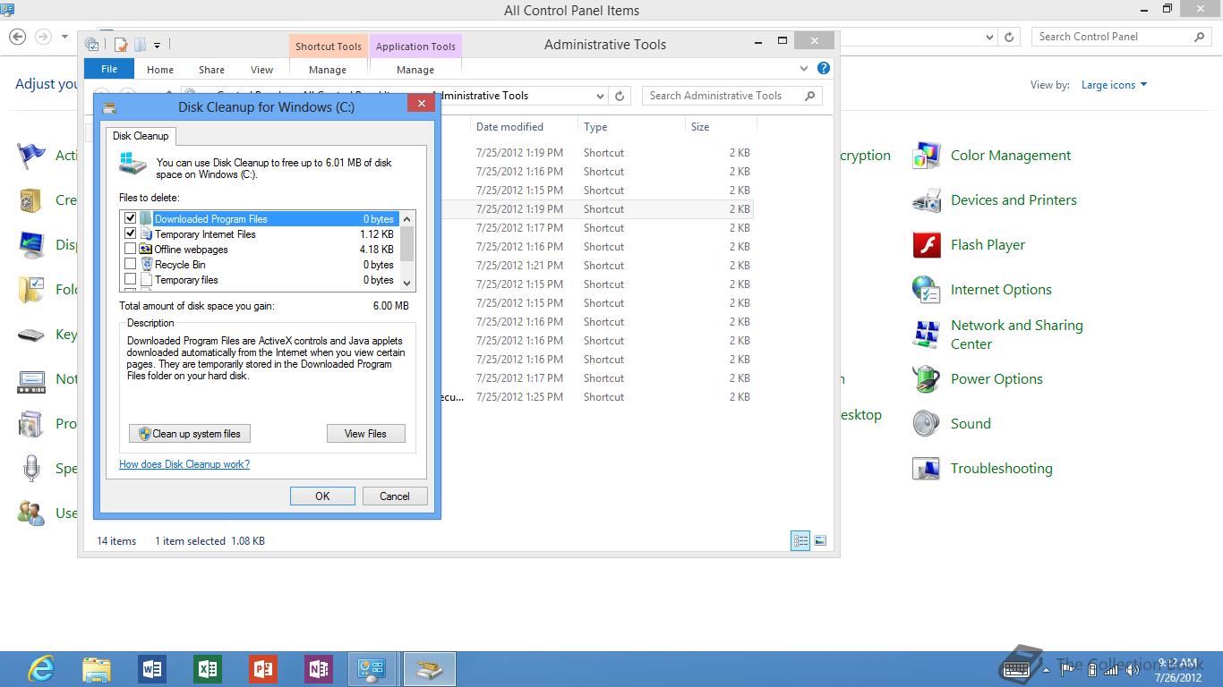Click the Sound speaker icon

927,424
